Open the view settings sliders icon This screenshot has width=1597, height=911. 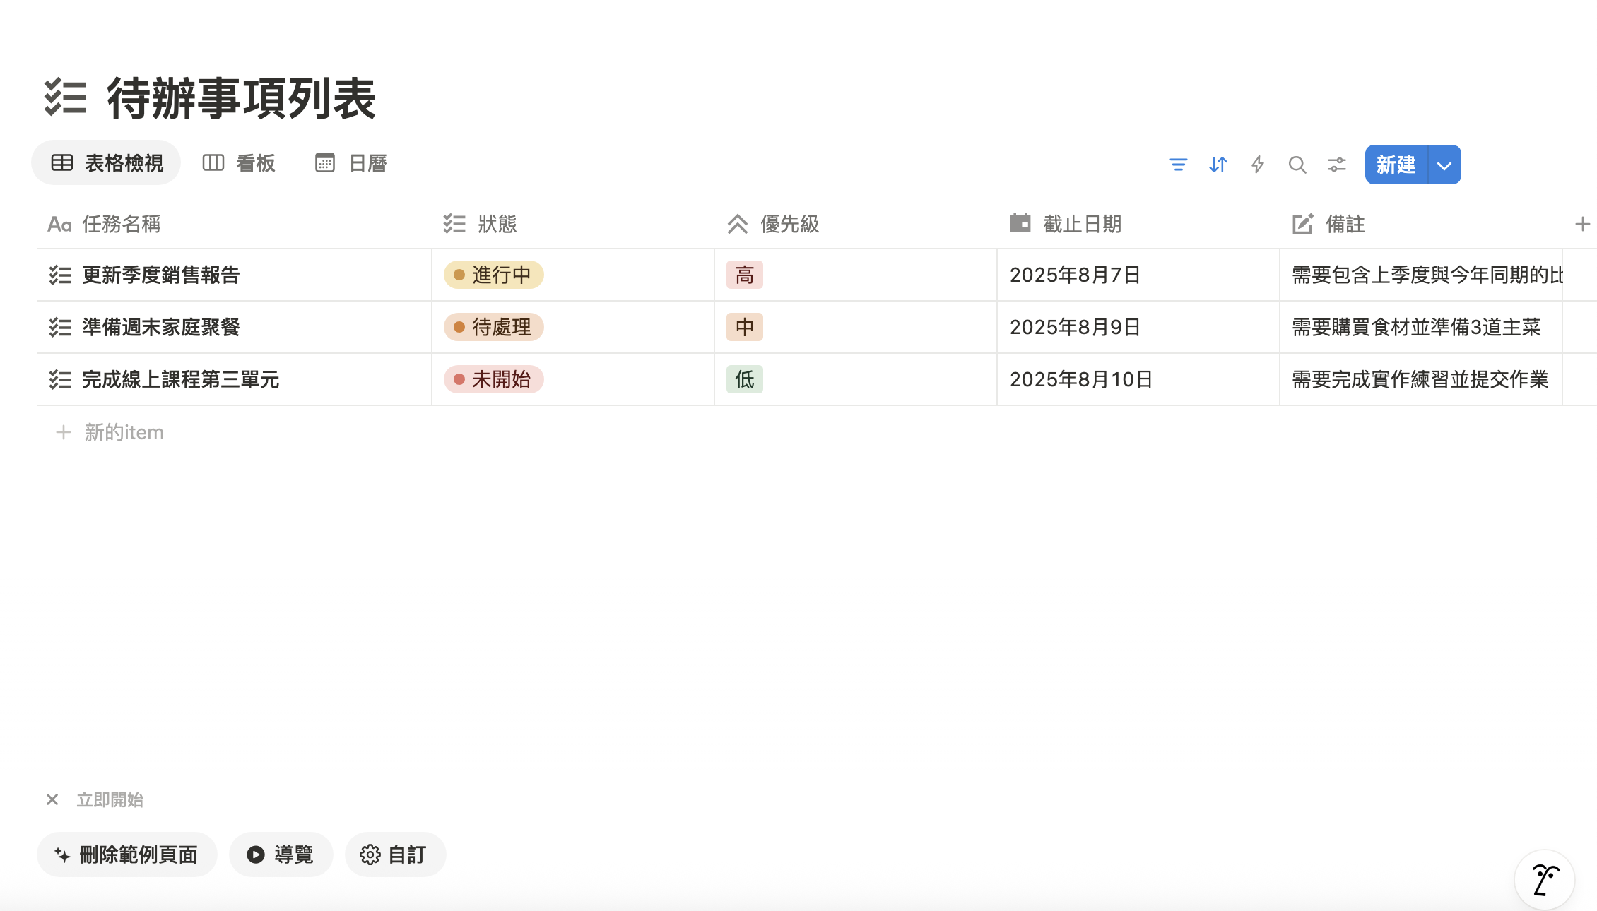(1336, 165)
